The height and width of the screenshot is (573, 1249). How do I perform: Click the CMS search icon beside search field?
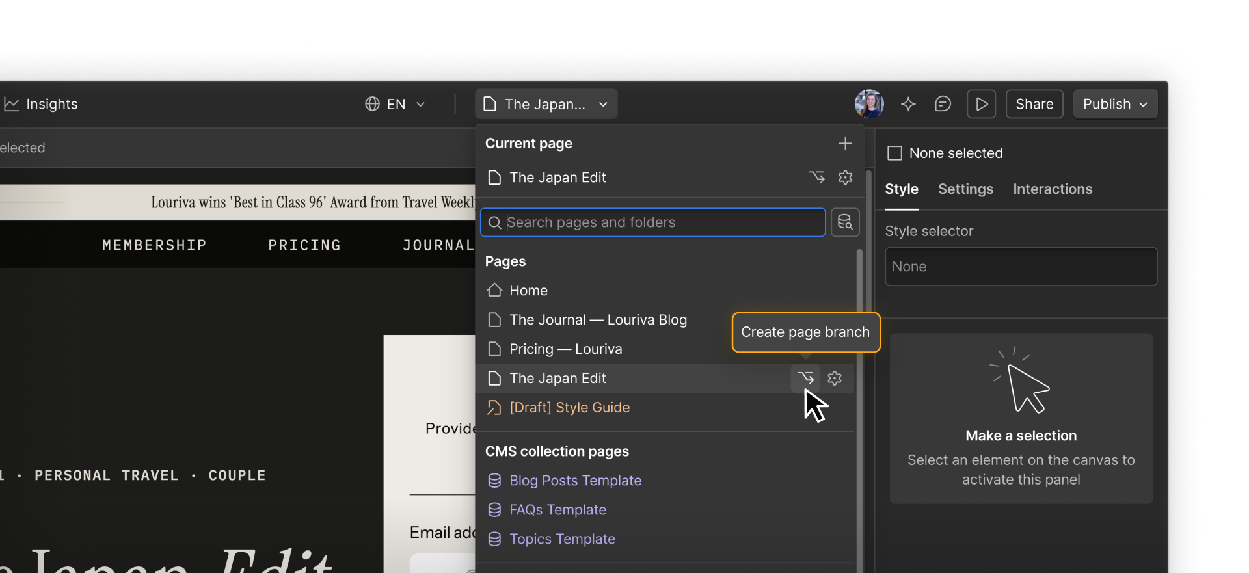click(845, 222)
